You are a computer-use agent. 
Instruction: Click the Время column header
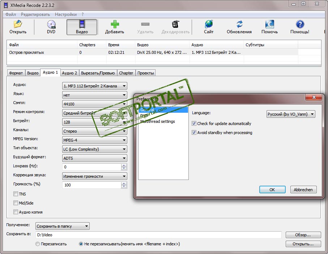coord(121,45)
